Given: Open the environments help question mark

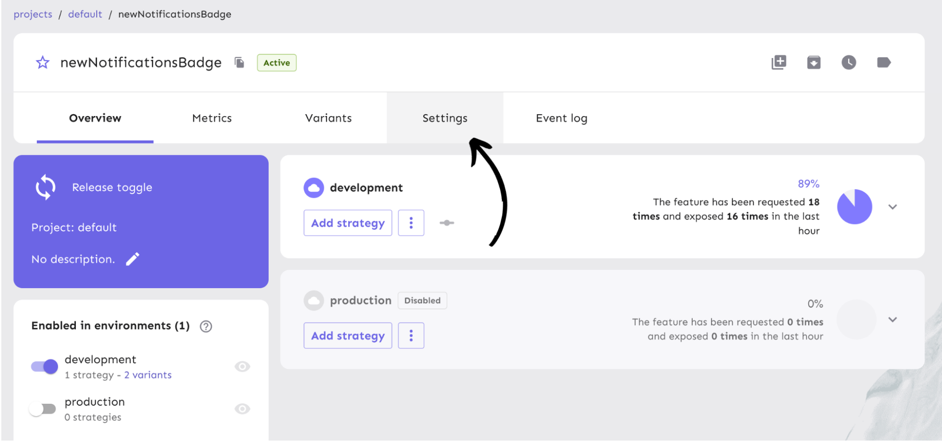Looking at the screenshot, I should pos(206,325).
